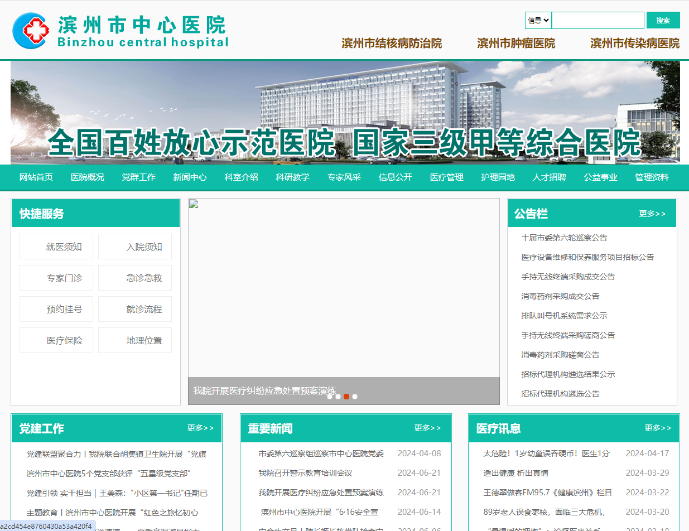Click the 更多>> link in 公告栏
Screen dimensions: 689x531
pyautogui.click(x=652, y=214)
